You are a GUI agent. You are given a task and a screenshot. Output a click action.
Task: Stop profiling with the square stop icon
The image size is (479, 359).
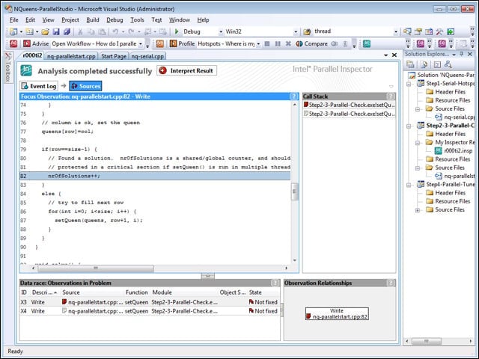pyautogui.click(x=267, y=43)
